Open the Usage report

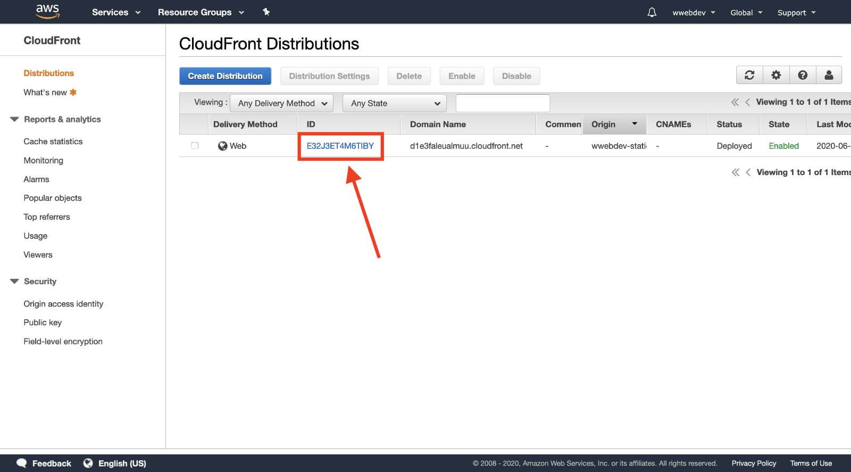(x=35, y=236)
